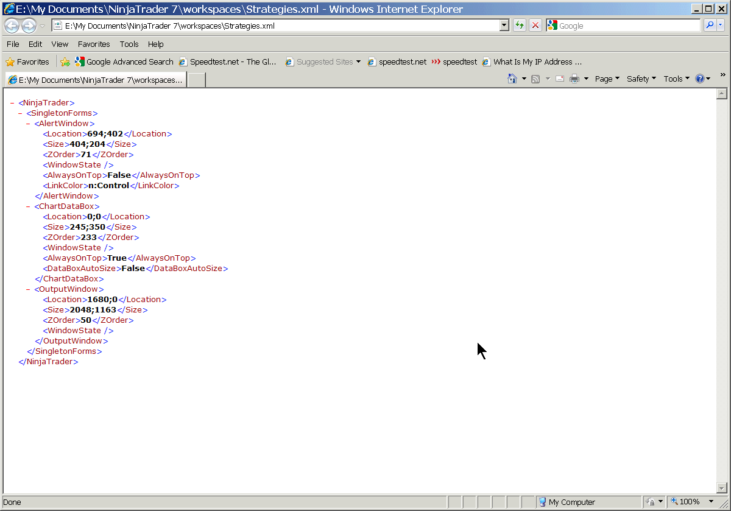The height and width of the screenshot is (511, 731).
Task: Open the Safety command bar menu
Action: (641, 79)
